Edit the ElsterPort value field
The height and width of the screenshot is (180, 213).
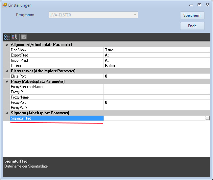coord(156,76)
